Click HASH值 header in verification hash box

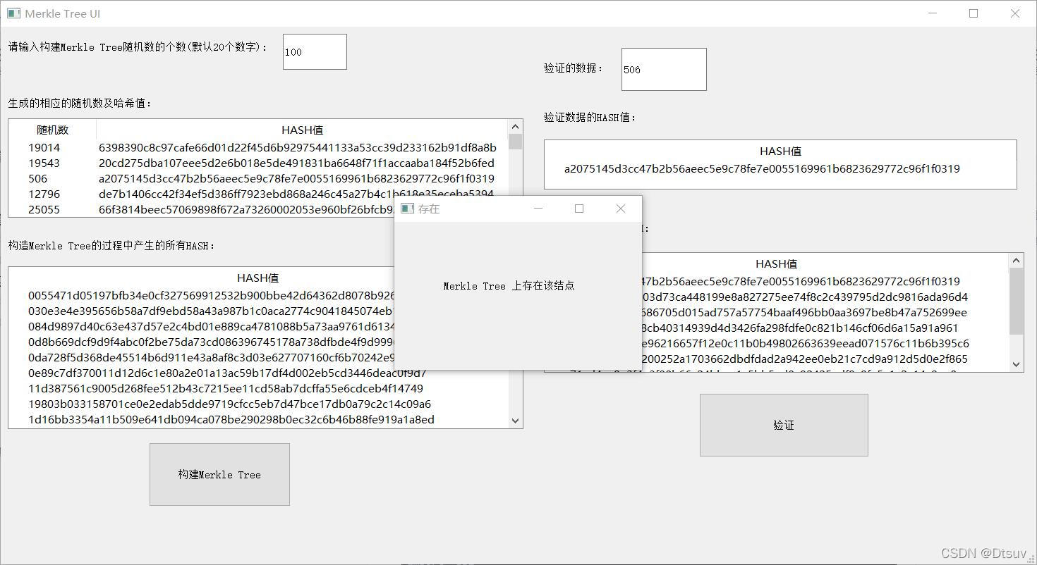pos(780,151)
